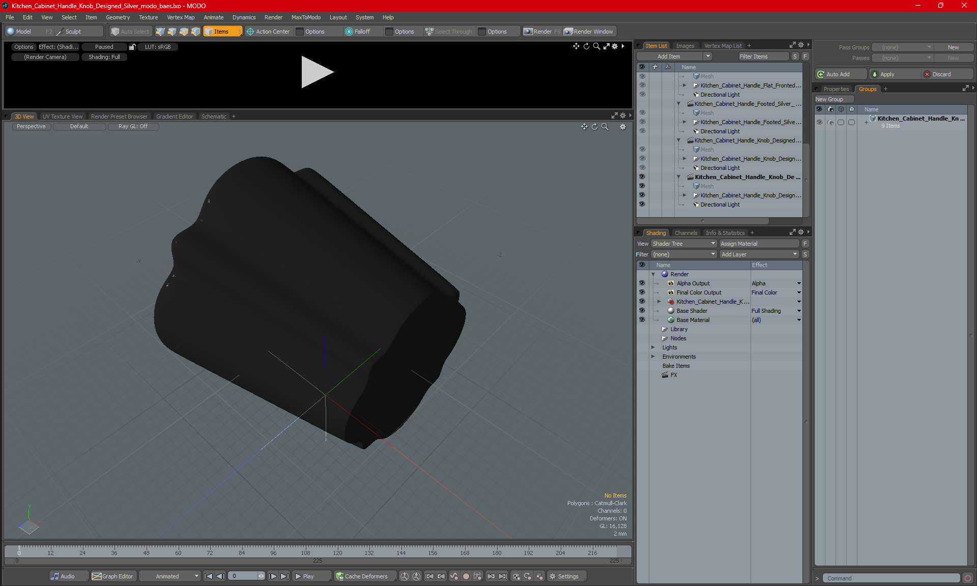Click the 3D viewport zoom magnifier icon

(x=605, y=127)
